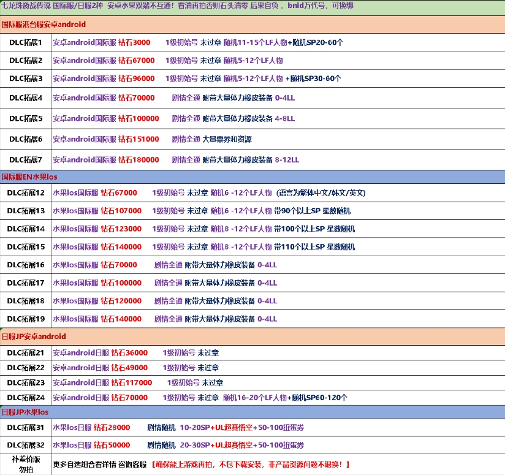This screenshot has height=475, width=505.
Task: Select the DLC拓展21 label cell
Action: [25, 352]
